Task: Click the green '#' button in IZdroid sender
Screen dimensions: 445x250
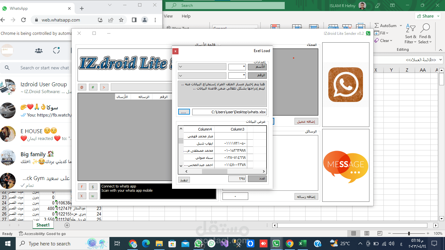Action: tap(93, 87)
